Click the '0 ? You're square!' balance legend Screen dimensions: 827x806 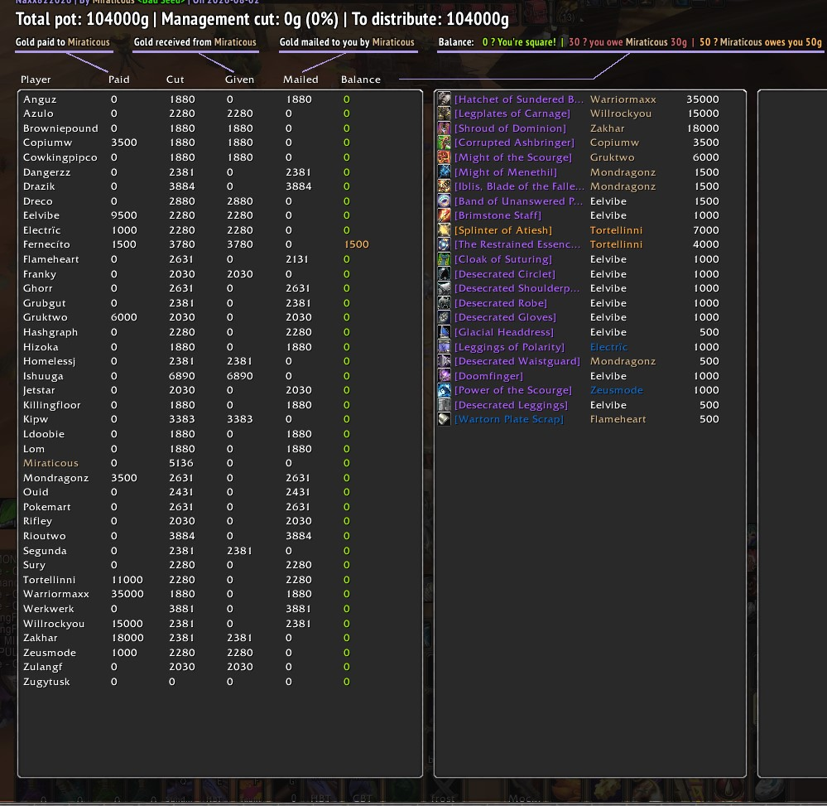tap(519, 42)
